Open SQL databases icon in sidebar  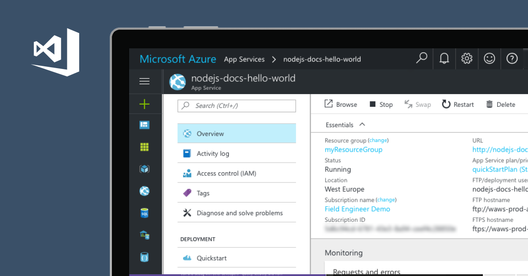(144, 213)
